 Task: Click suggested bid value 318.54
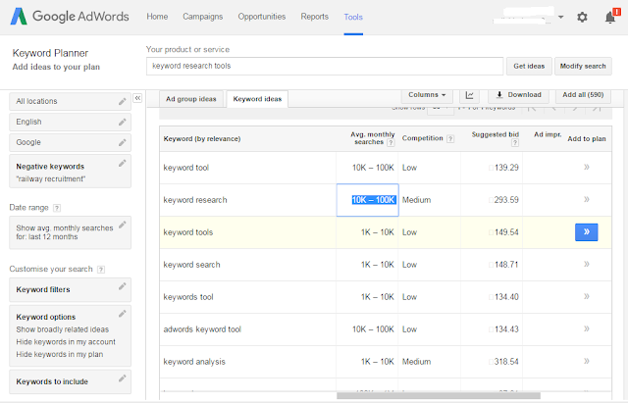click(x=506, y=362)
